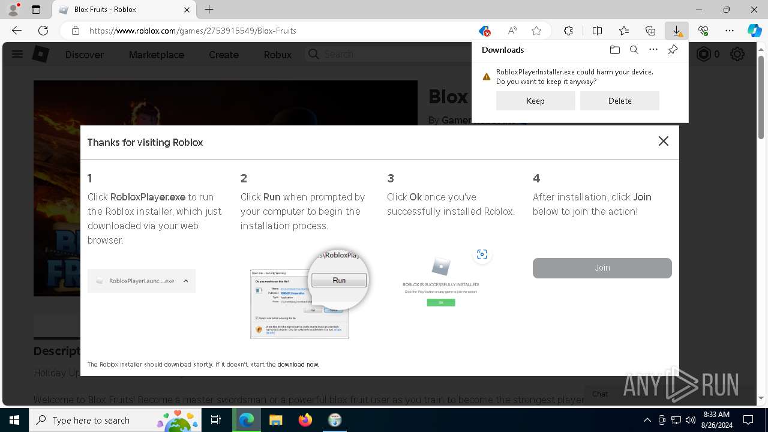The height and width of the screenshot is (432, 768).
Task: Click the Roblox successfully installed illustration
Action: pos(441,282)
